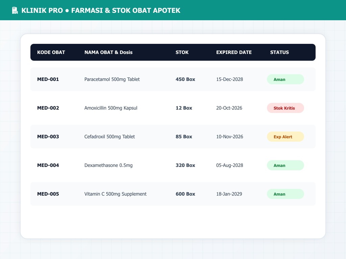Click the NAMA OBAT & Dosis column header
Image resolution: width=346 pixels, height=259 pixels.
pos(108,52)
